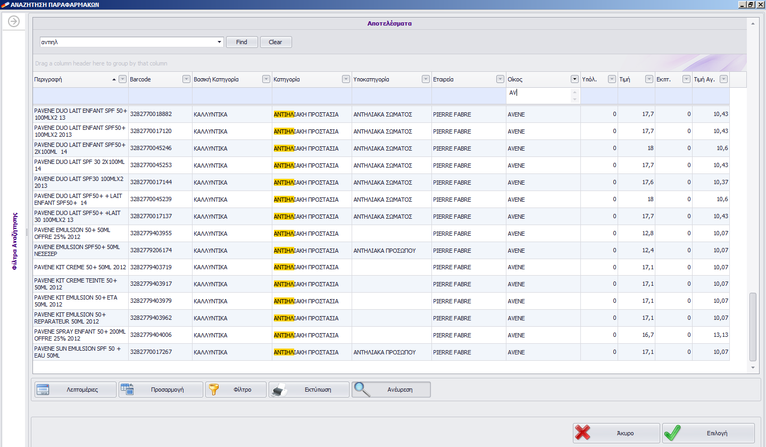Viewport: 766px width, 447px height.
Task: Open Λεπτομέριες details button
Action: (x=75, y=390)
